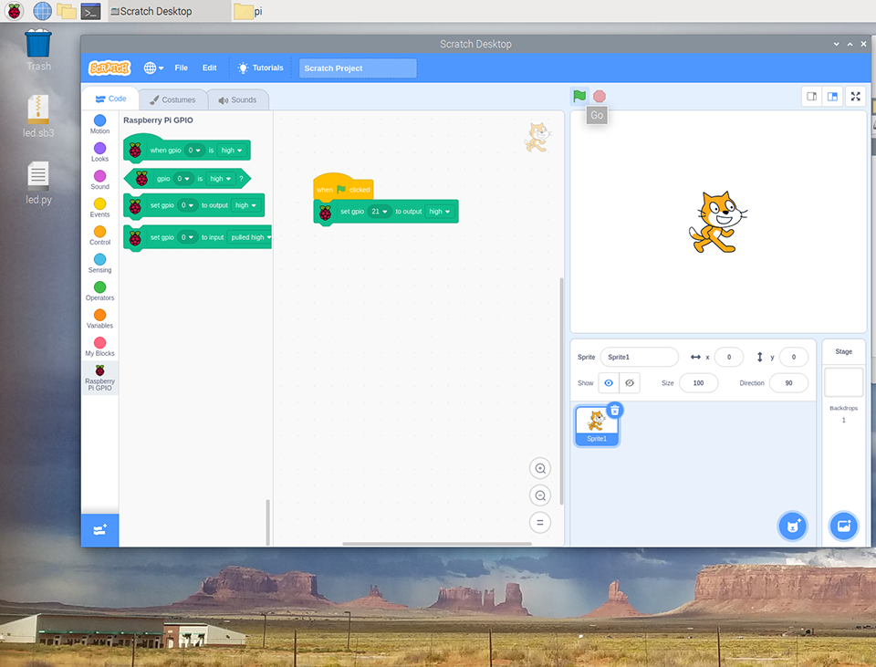This screenshot has height=667, width=876.
Task: Open pulled high dropdown in set input block
Action: coord(251,237)
